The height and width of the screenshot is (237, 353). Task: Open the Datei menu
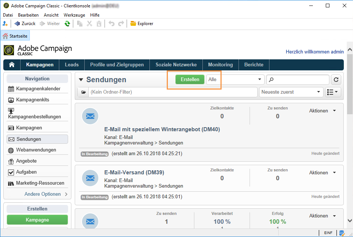tap(8, 15)
